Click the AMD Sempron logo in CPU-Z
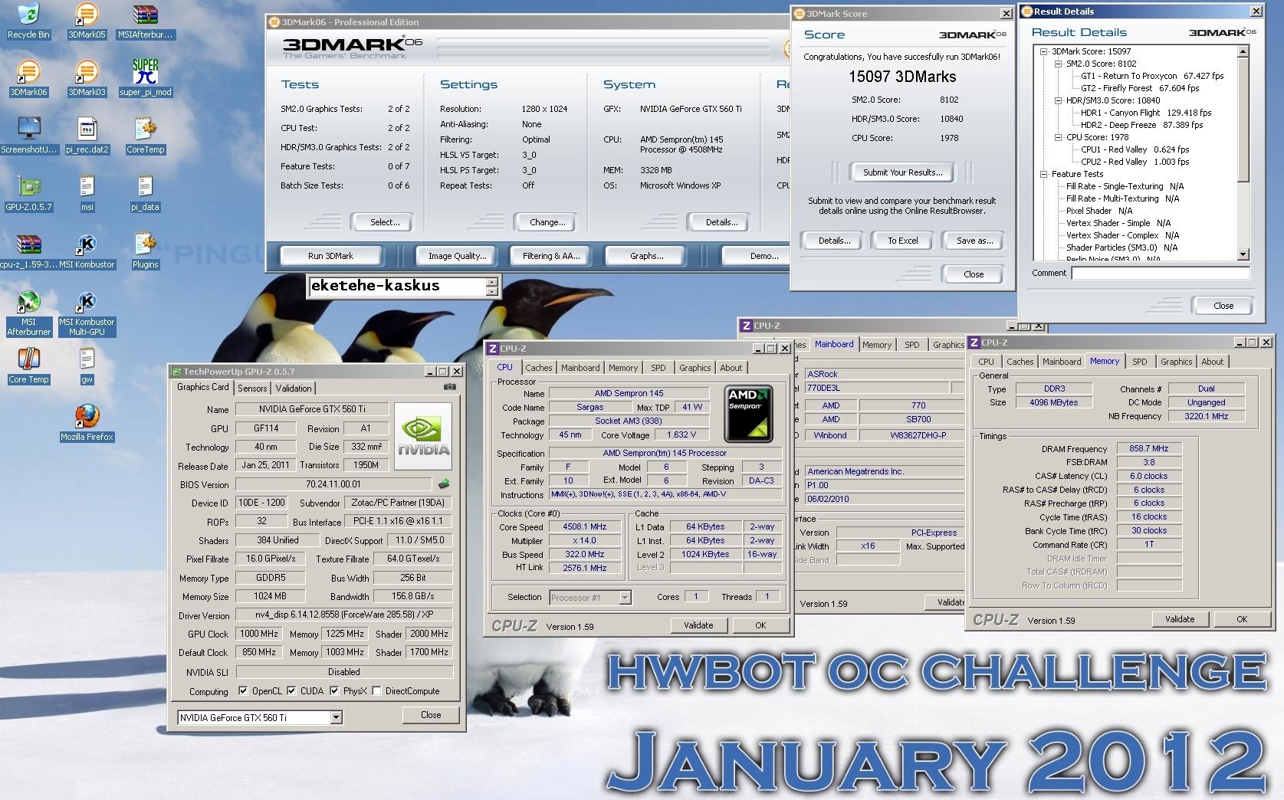1284x800 pixels. tap(749, 414)
